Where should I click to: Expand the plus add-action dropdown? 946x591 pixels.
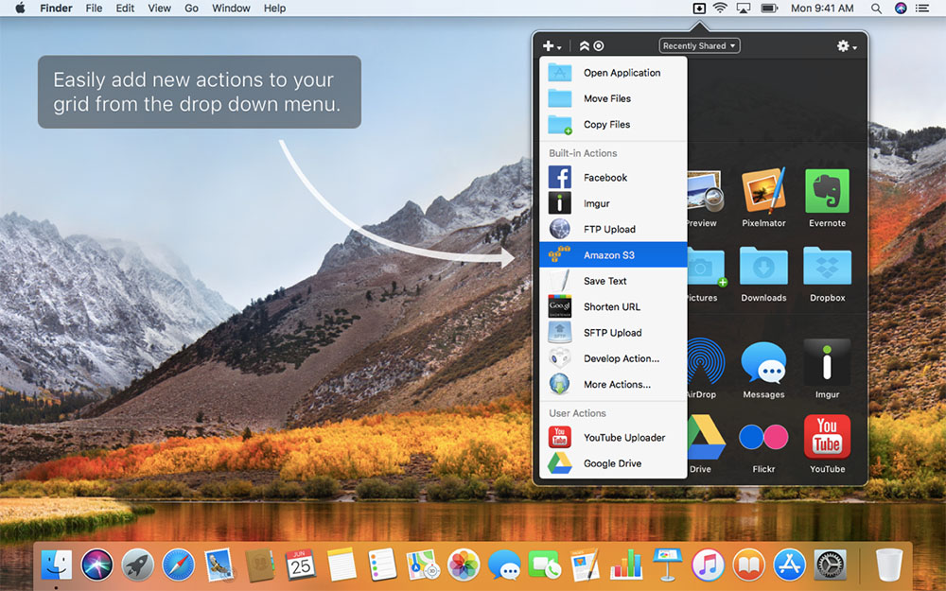point(552,45)
